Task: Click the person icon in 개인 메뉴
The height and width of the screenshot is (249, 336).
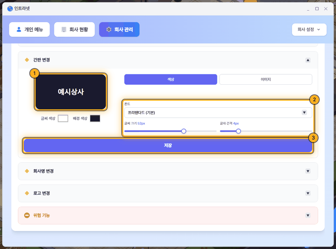Action: 19,29
